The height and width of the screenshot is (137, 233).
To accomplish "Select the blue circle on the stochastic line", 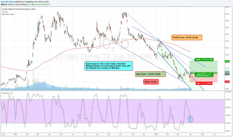I will pos(190,119).
